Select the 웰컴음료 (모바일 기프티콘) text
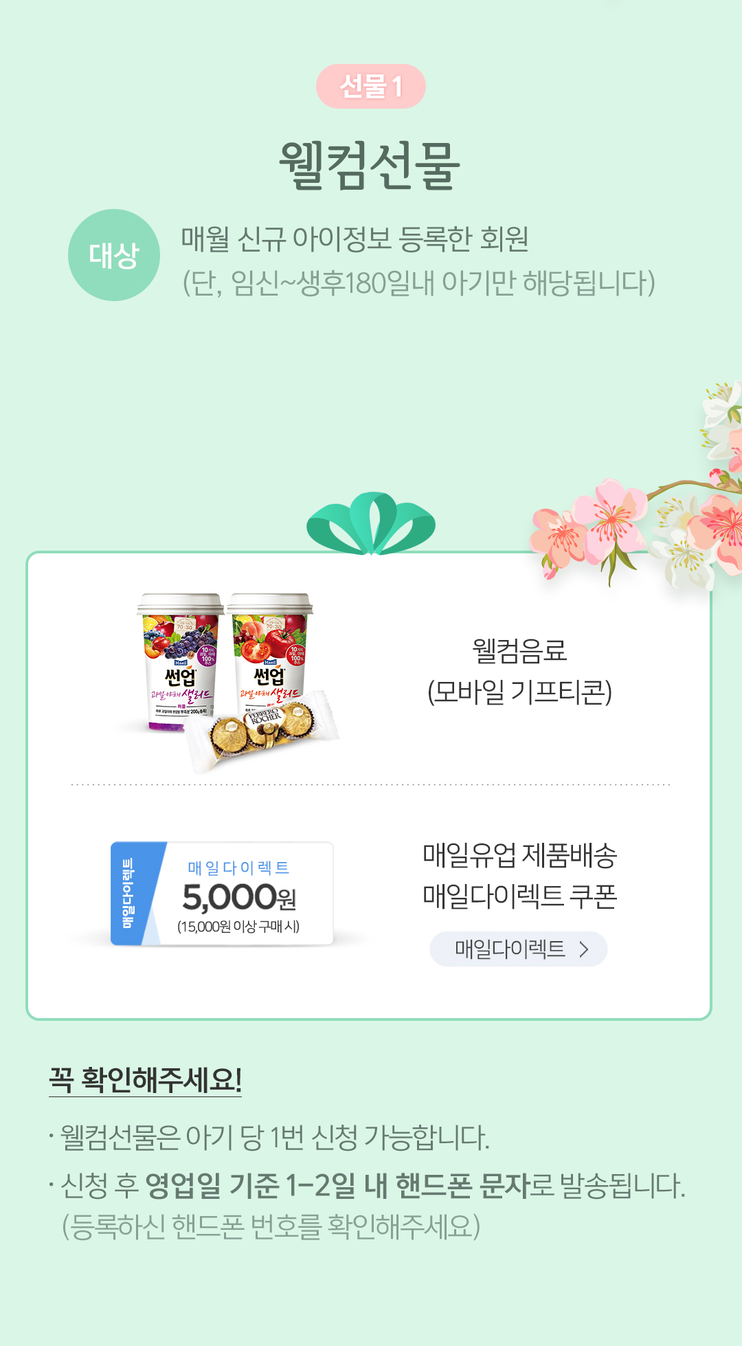The image size is (742, 1346). [519, 671]
